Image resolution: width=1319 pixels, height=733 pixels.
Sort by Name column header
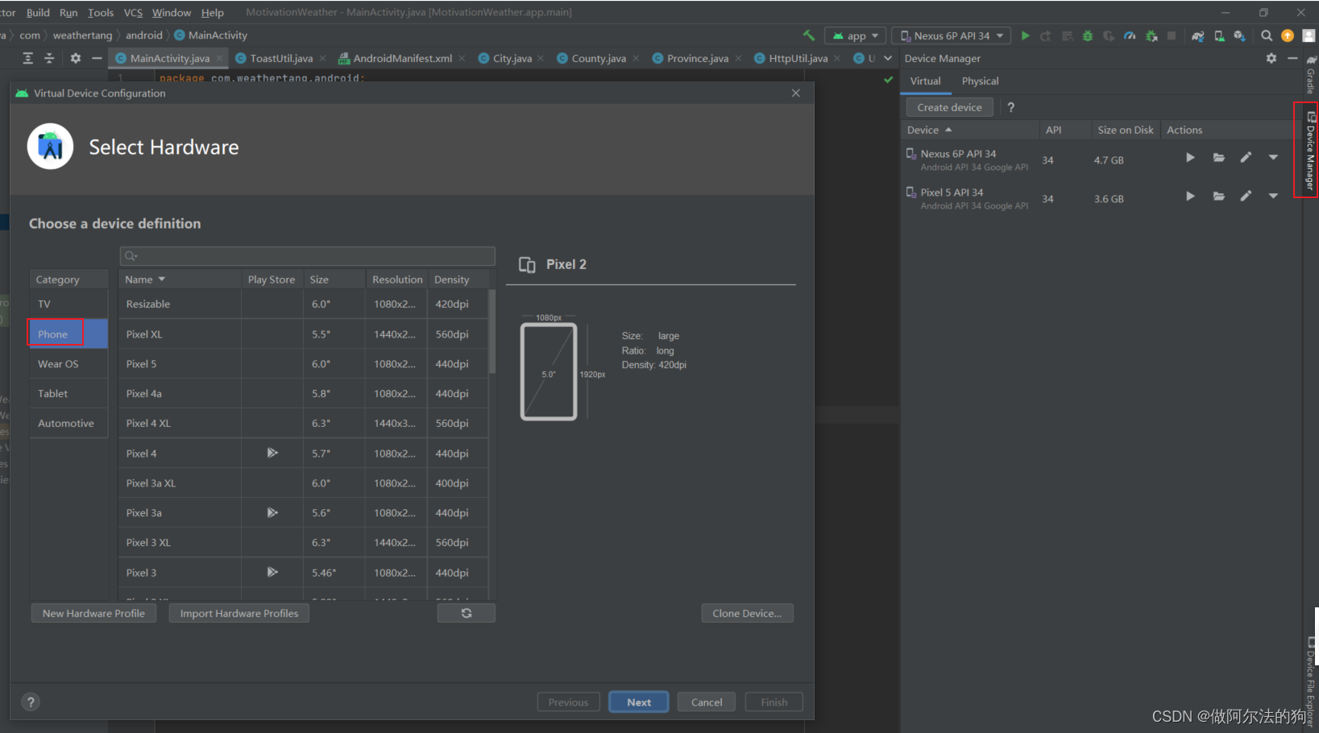click(x=180, y=279)
